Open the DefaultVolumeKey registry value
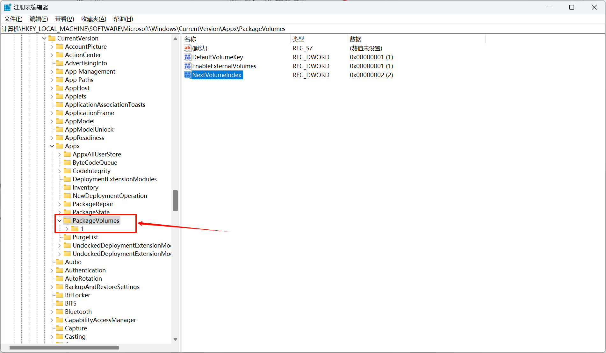The width and height of the screenshot is (606, 353). 218,57
